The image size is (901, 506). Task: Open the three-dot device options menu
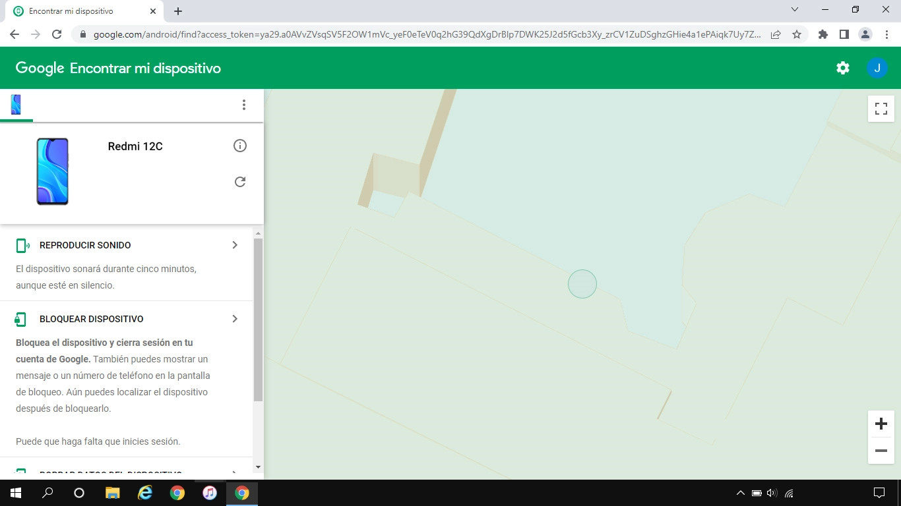click(244, 105)
